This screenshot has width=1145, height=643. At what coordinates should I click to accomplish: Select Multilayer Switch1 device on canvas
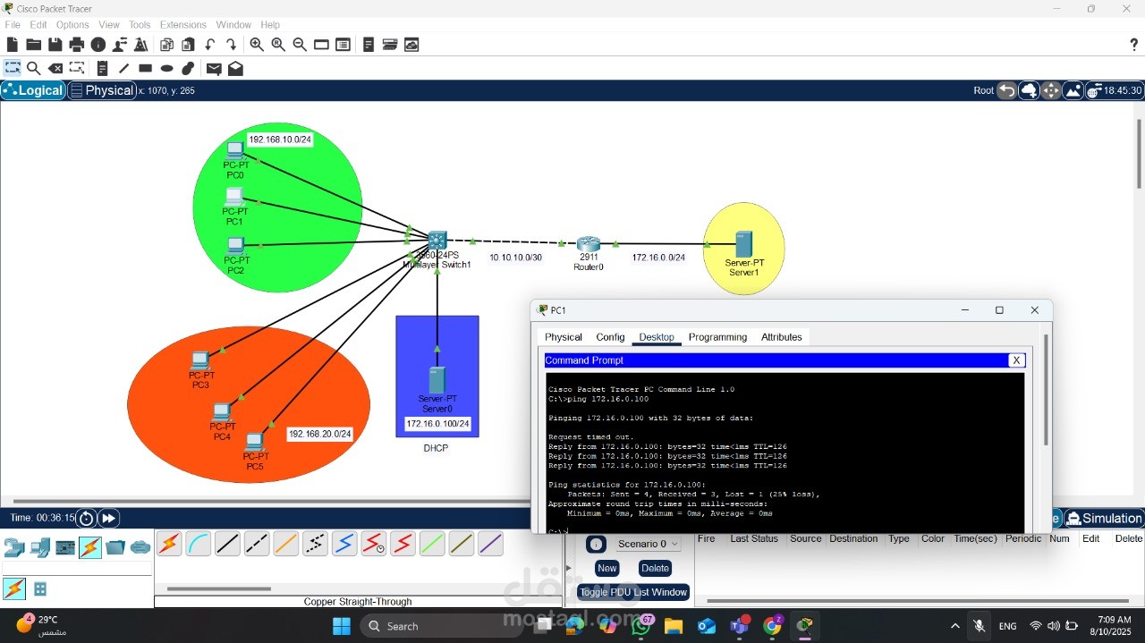pos(437,241)
